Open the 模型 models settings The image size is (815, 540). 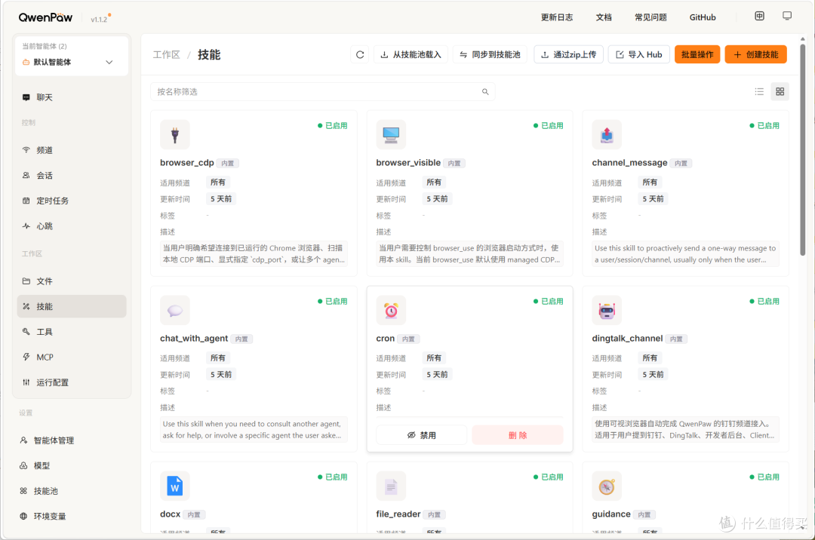point(72,466)
